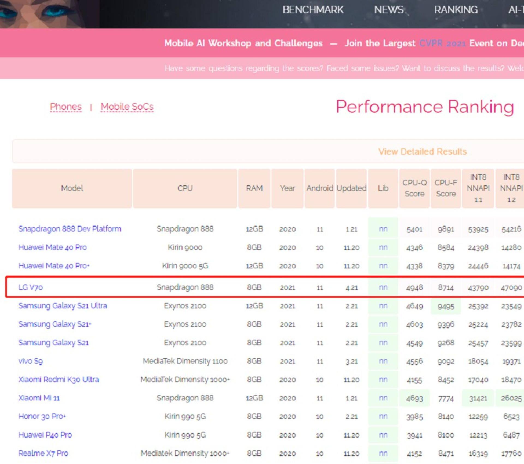The image size is (524, 464).
Task: Open the Honor 30 Pro+ link
Action: tap(42, 416)
